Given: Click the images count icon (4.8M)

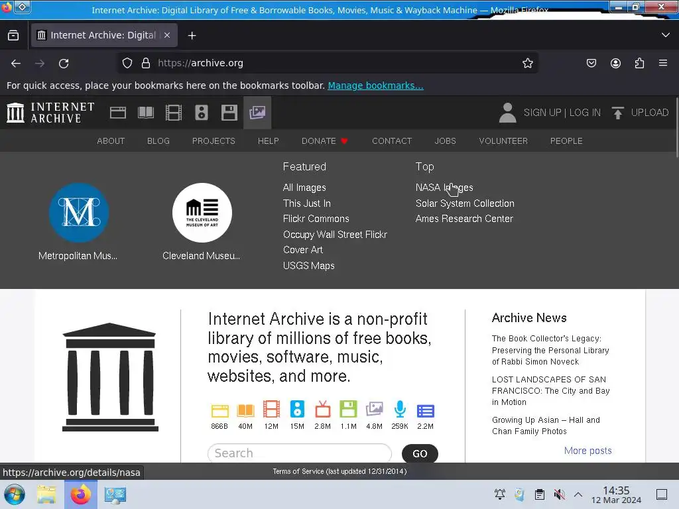Looking at the screenshot, I should click(374, 409).
